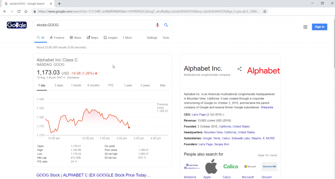Click the Sign in button
The width and height of the screenshot is (335, 179).
pyautogui.click(x=319, y=27)
